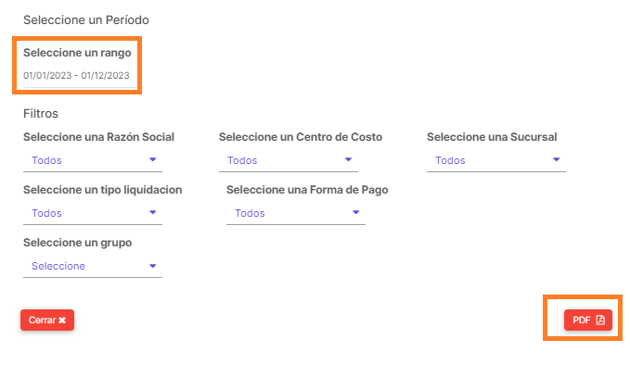Open the tipo liquidacion 'Todos' selector
The height and width of the screenshot is (377, 630).
tap(93, 214)
